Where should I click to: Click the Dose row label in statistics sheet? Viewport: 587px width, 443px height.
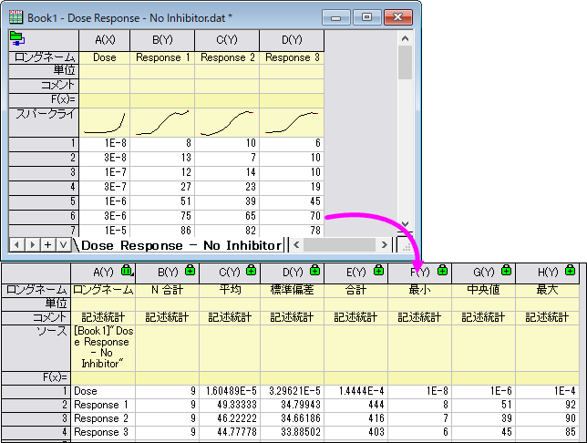click(103, 391)
